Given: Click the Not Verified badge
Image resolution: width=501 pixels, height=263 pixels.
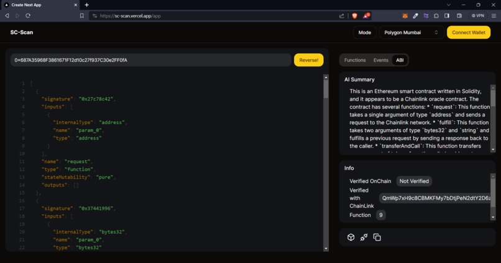Looking at the screenshot, I should click(414, 181).
